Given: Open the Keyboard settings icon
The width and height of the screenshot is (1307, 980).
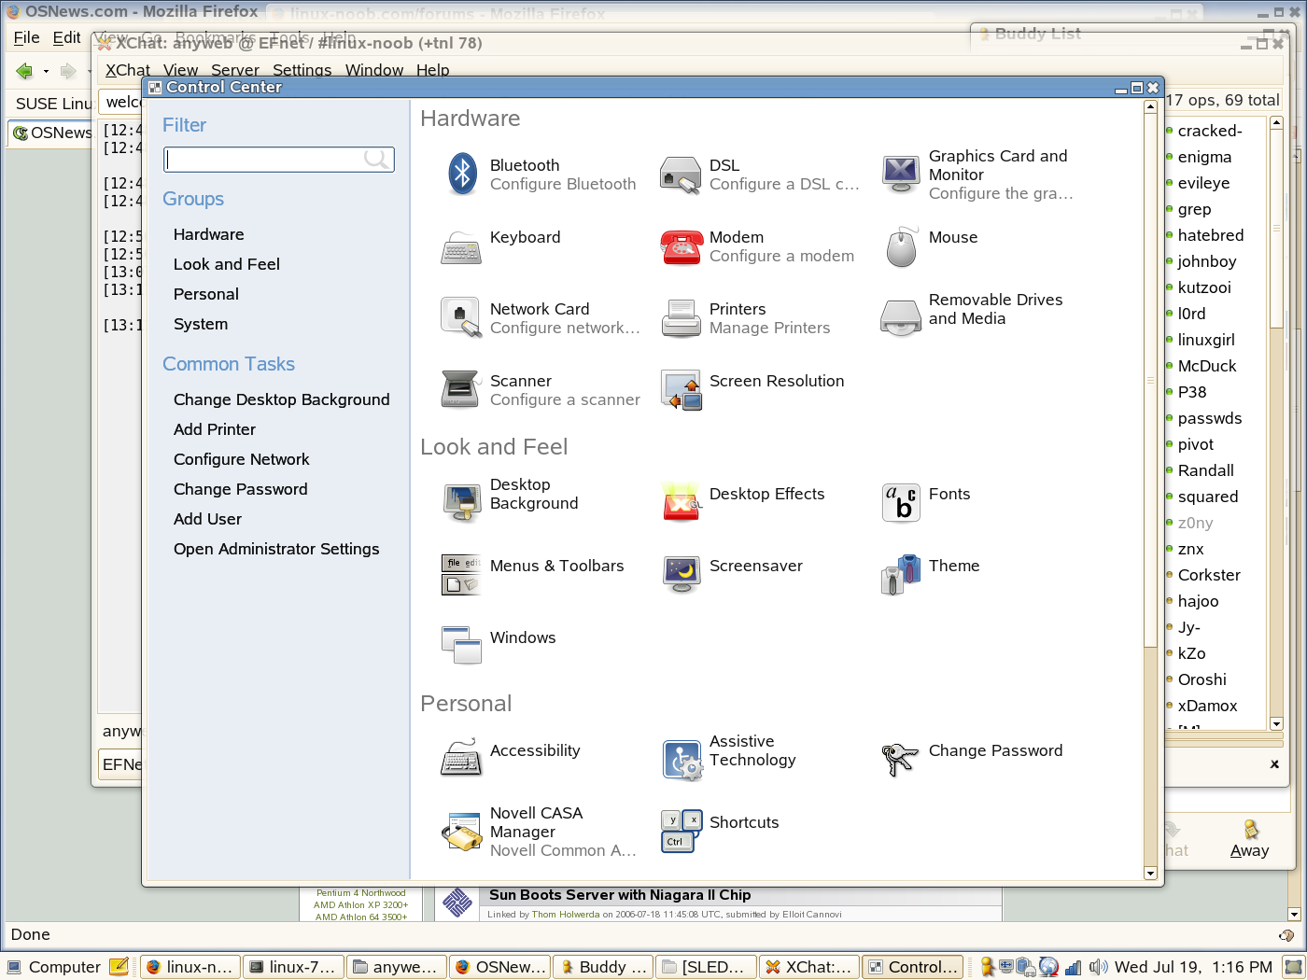Looking at the screenshot, I should [x=461, y=247].
